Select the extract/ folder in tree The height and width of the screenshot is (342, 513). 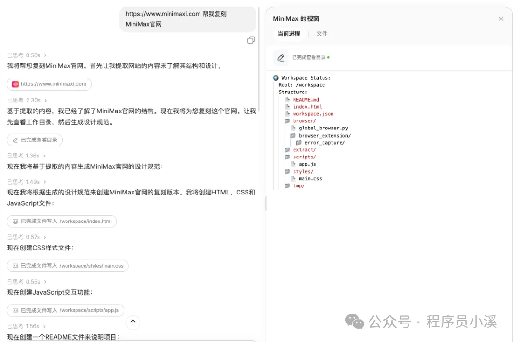coord(304,150)
